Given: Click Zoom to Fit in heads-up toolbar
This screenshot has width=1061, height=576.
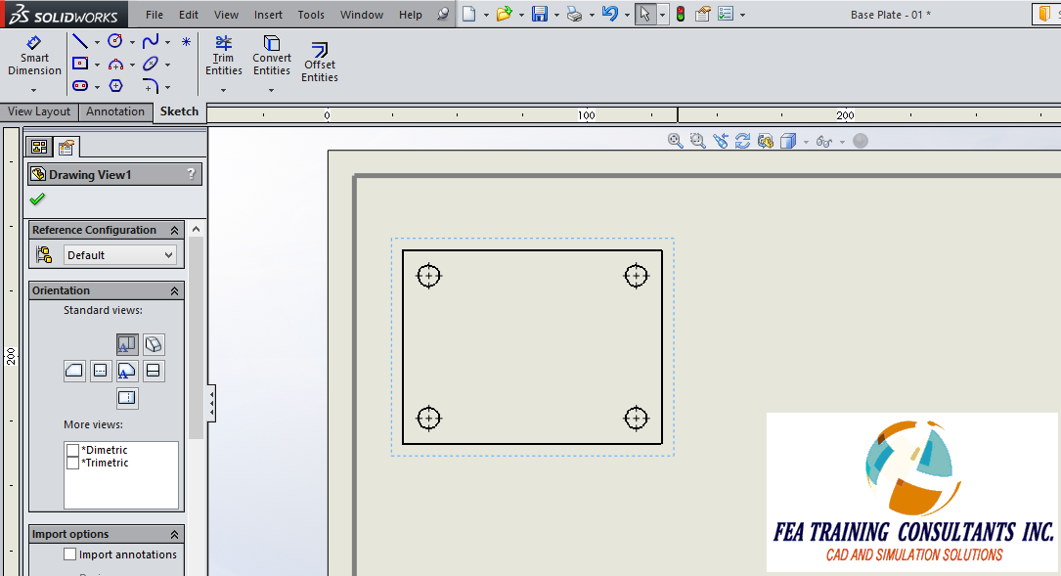Looking at the screenshot, I should [674, 140].
